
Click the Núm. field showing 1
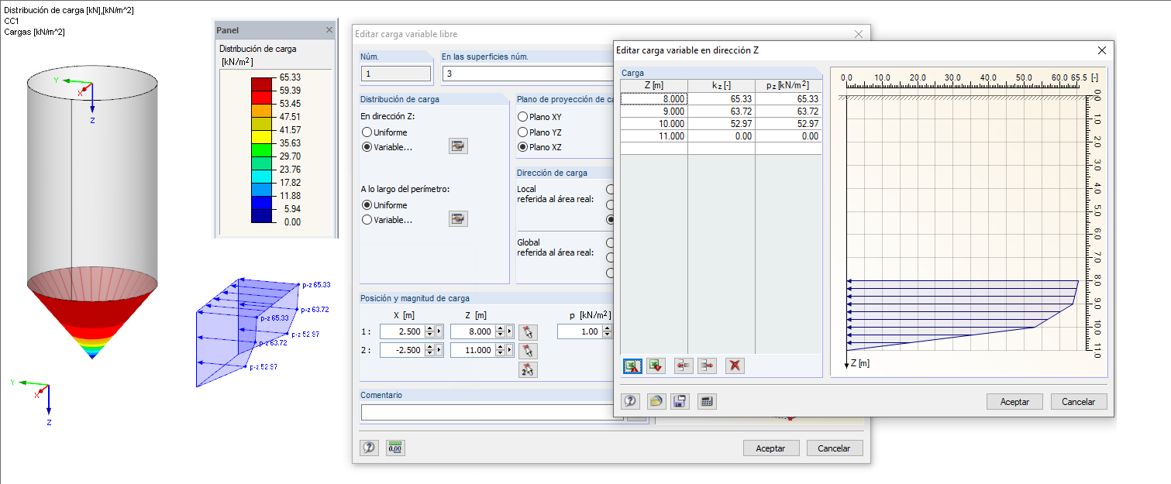[396, 74]
